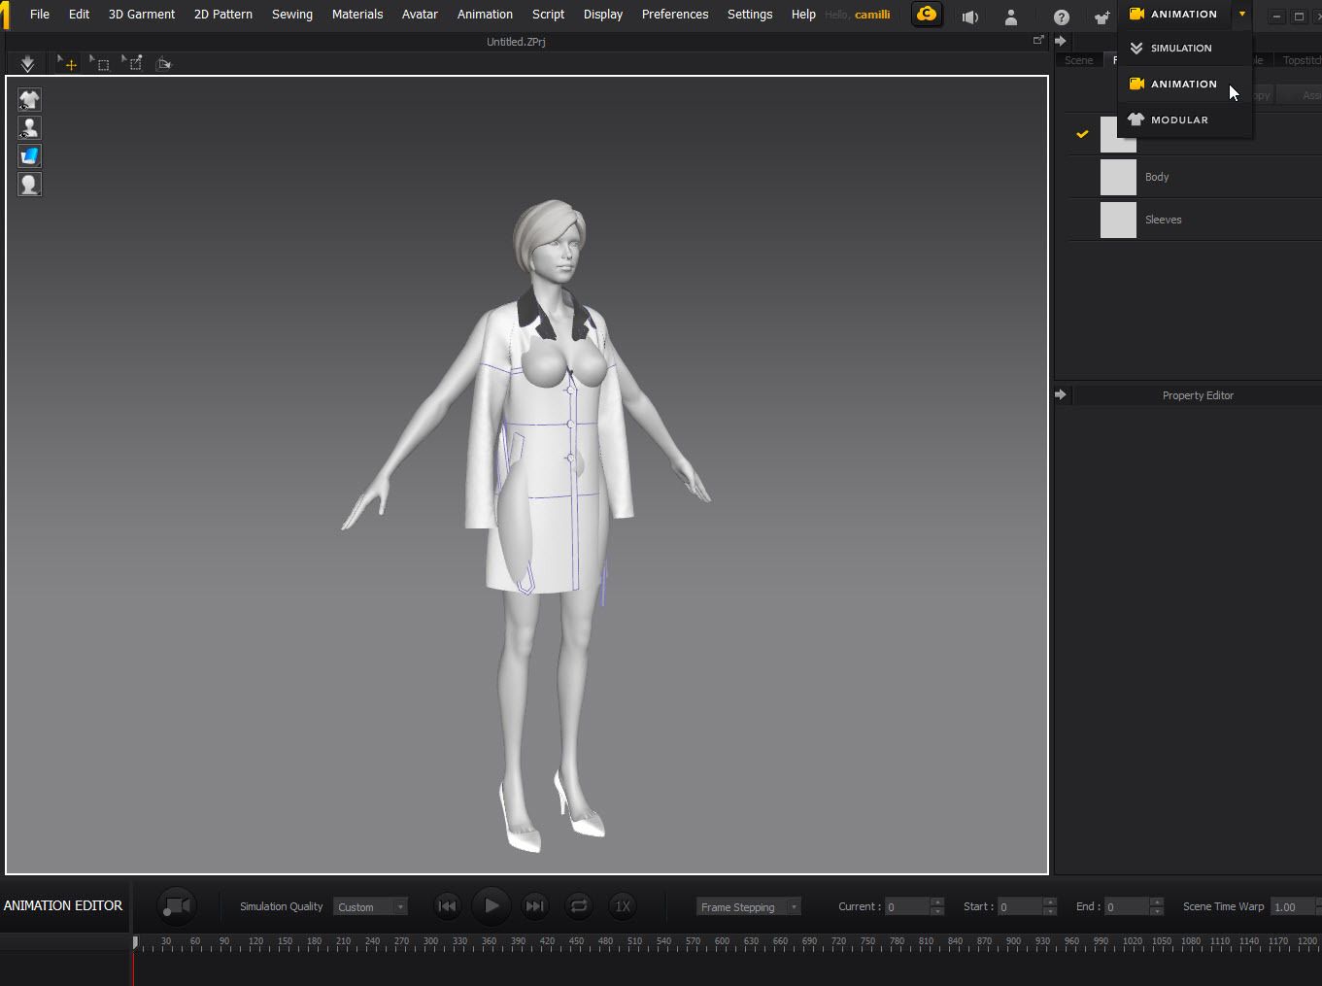The image size is (1322, 986).
Task: Click the CLO logo icon in the top bar
Action: (x=926, y=15)
